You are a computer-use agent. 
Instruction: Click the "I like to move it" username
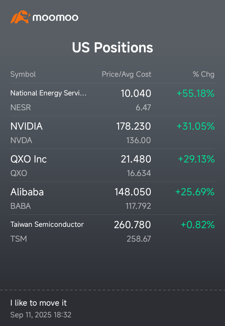(39, 303)
